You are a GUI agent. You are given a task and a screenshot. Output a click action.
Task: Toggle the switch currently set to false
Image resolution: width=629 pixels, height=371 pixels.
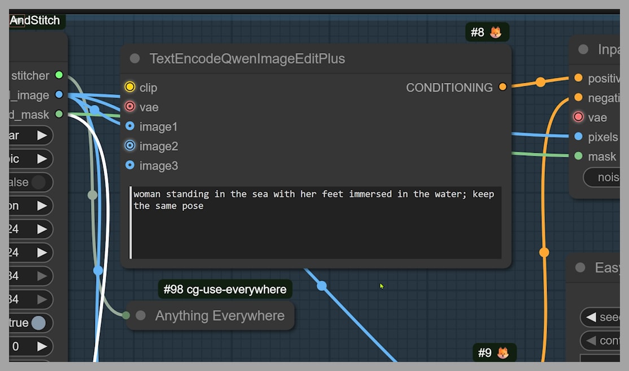tap(38, 182)
